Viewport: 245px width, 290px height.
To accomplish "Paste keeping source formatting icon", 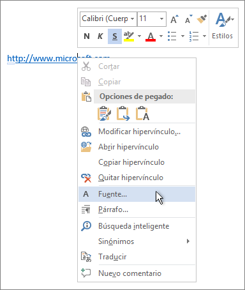I will pos(104,114).
